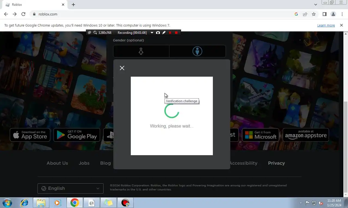Reload the Roblox page
Screen dimensions: 348x208
[23, 14]
